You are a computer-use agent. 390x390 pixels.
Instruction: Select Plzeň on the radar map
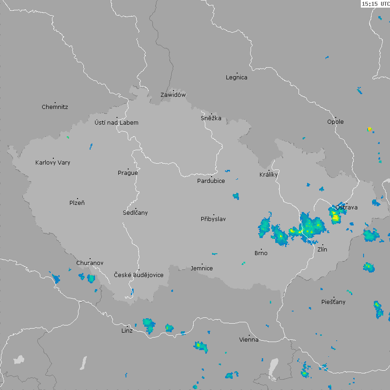click(x=77, y=203)
